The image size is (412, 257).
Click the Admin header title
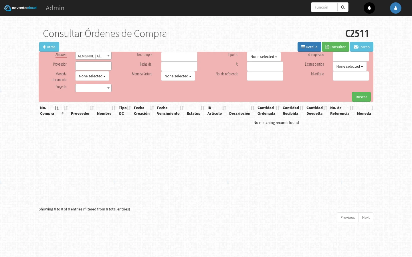coord(55,8)
